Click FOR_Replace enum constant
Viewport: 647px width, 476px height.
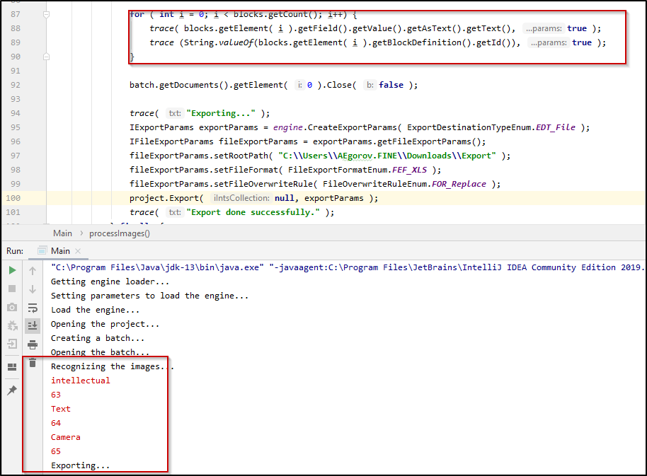coord(459,184)
